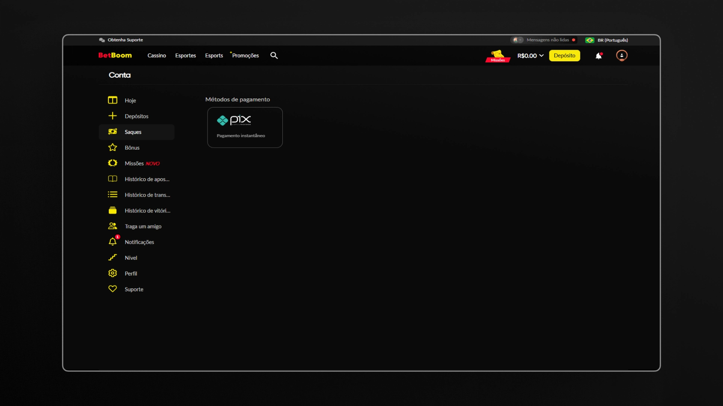Screen dimensions: 723x406
Task: Select the Hoje calendar icon
Action: point(113,100)
